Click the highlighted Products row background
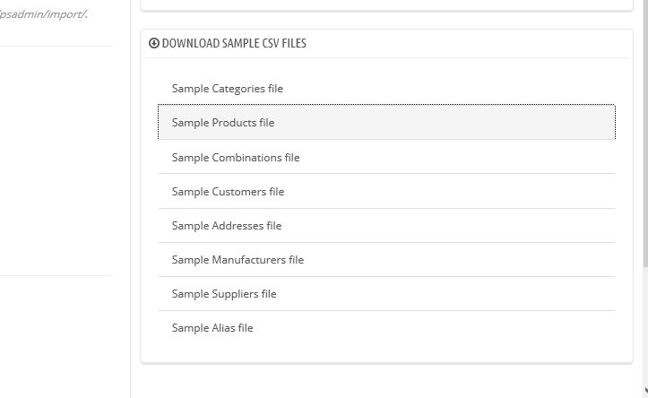Viewport: 648px width, 398px height. click(386, 122)
